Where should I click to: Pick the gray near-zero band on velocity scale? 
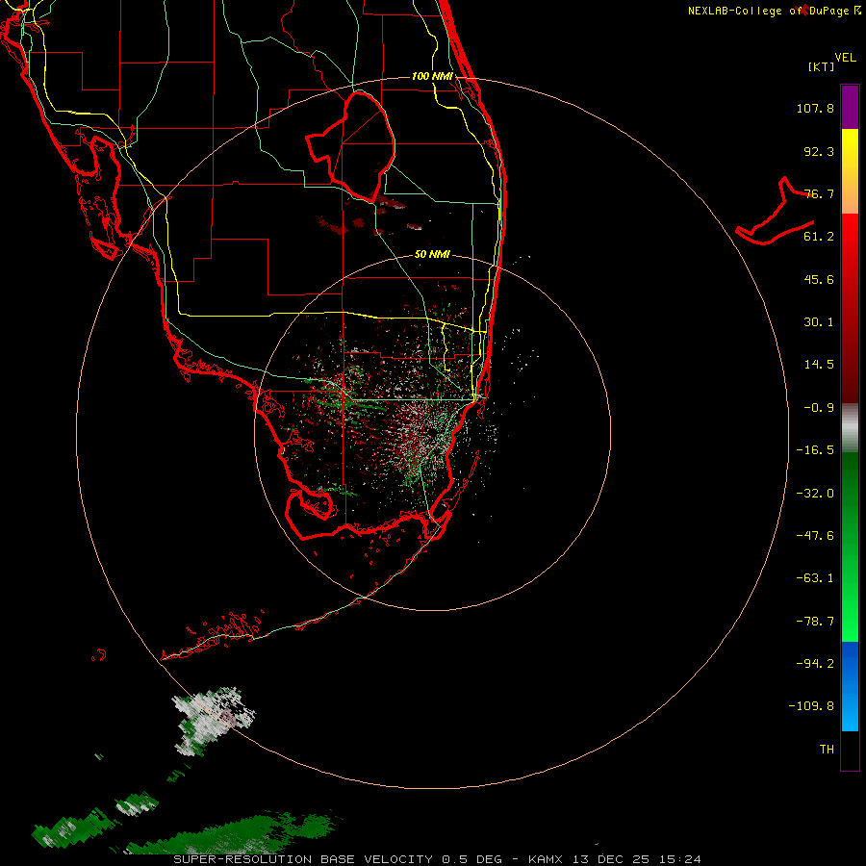(850, 425)
